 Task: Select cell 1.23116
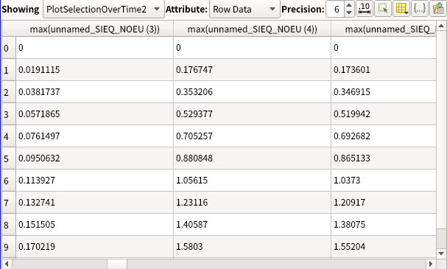pyautogui.click(x=252, y=203)
